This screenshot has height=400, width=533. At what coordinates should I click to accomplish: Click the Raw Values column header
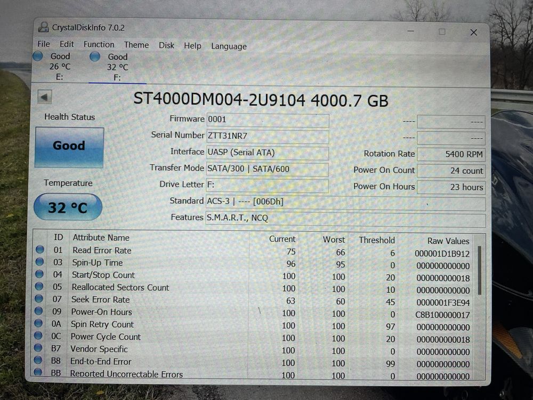coord(448,241)
